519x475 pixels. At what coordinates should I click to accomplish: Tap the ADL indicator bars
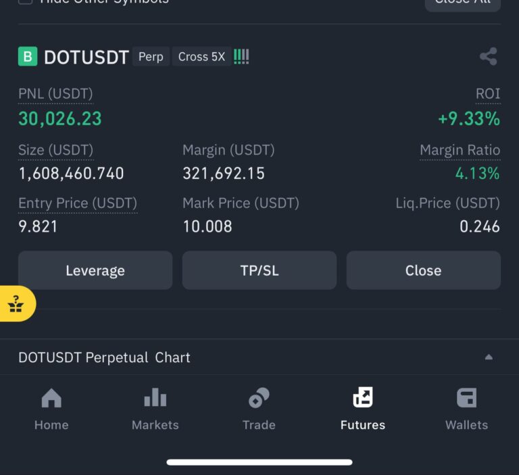click(241, 57)
